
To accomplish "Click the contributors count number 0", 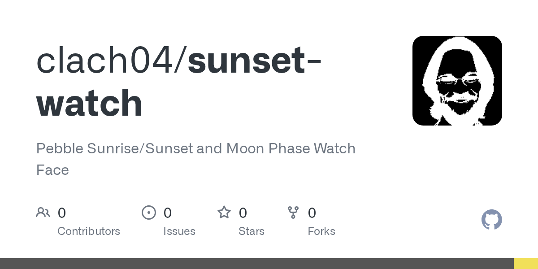I will 62,213.
